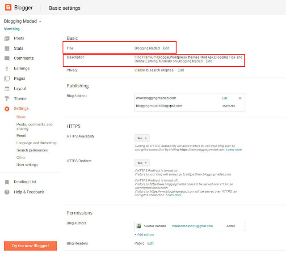Open Language and formatting settings

(x=36, y=143)
